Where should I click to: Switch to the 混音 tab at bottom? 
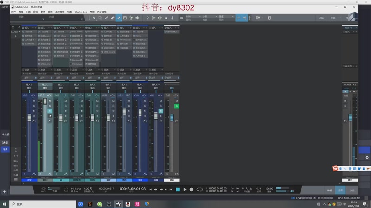tap(340, 190)
